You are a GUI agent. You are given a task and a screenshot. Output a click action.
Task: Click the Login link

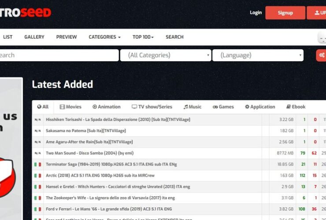point(256,13)
